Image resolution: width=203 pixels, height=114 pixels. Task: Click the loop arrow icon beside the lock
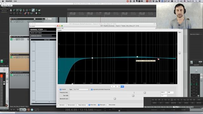36,10
